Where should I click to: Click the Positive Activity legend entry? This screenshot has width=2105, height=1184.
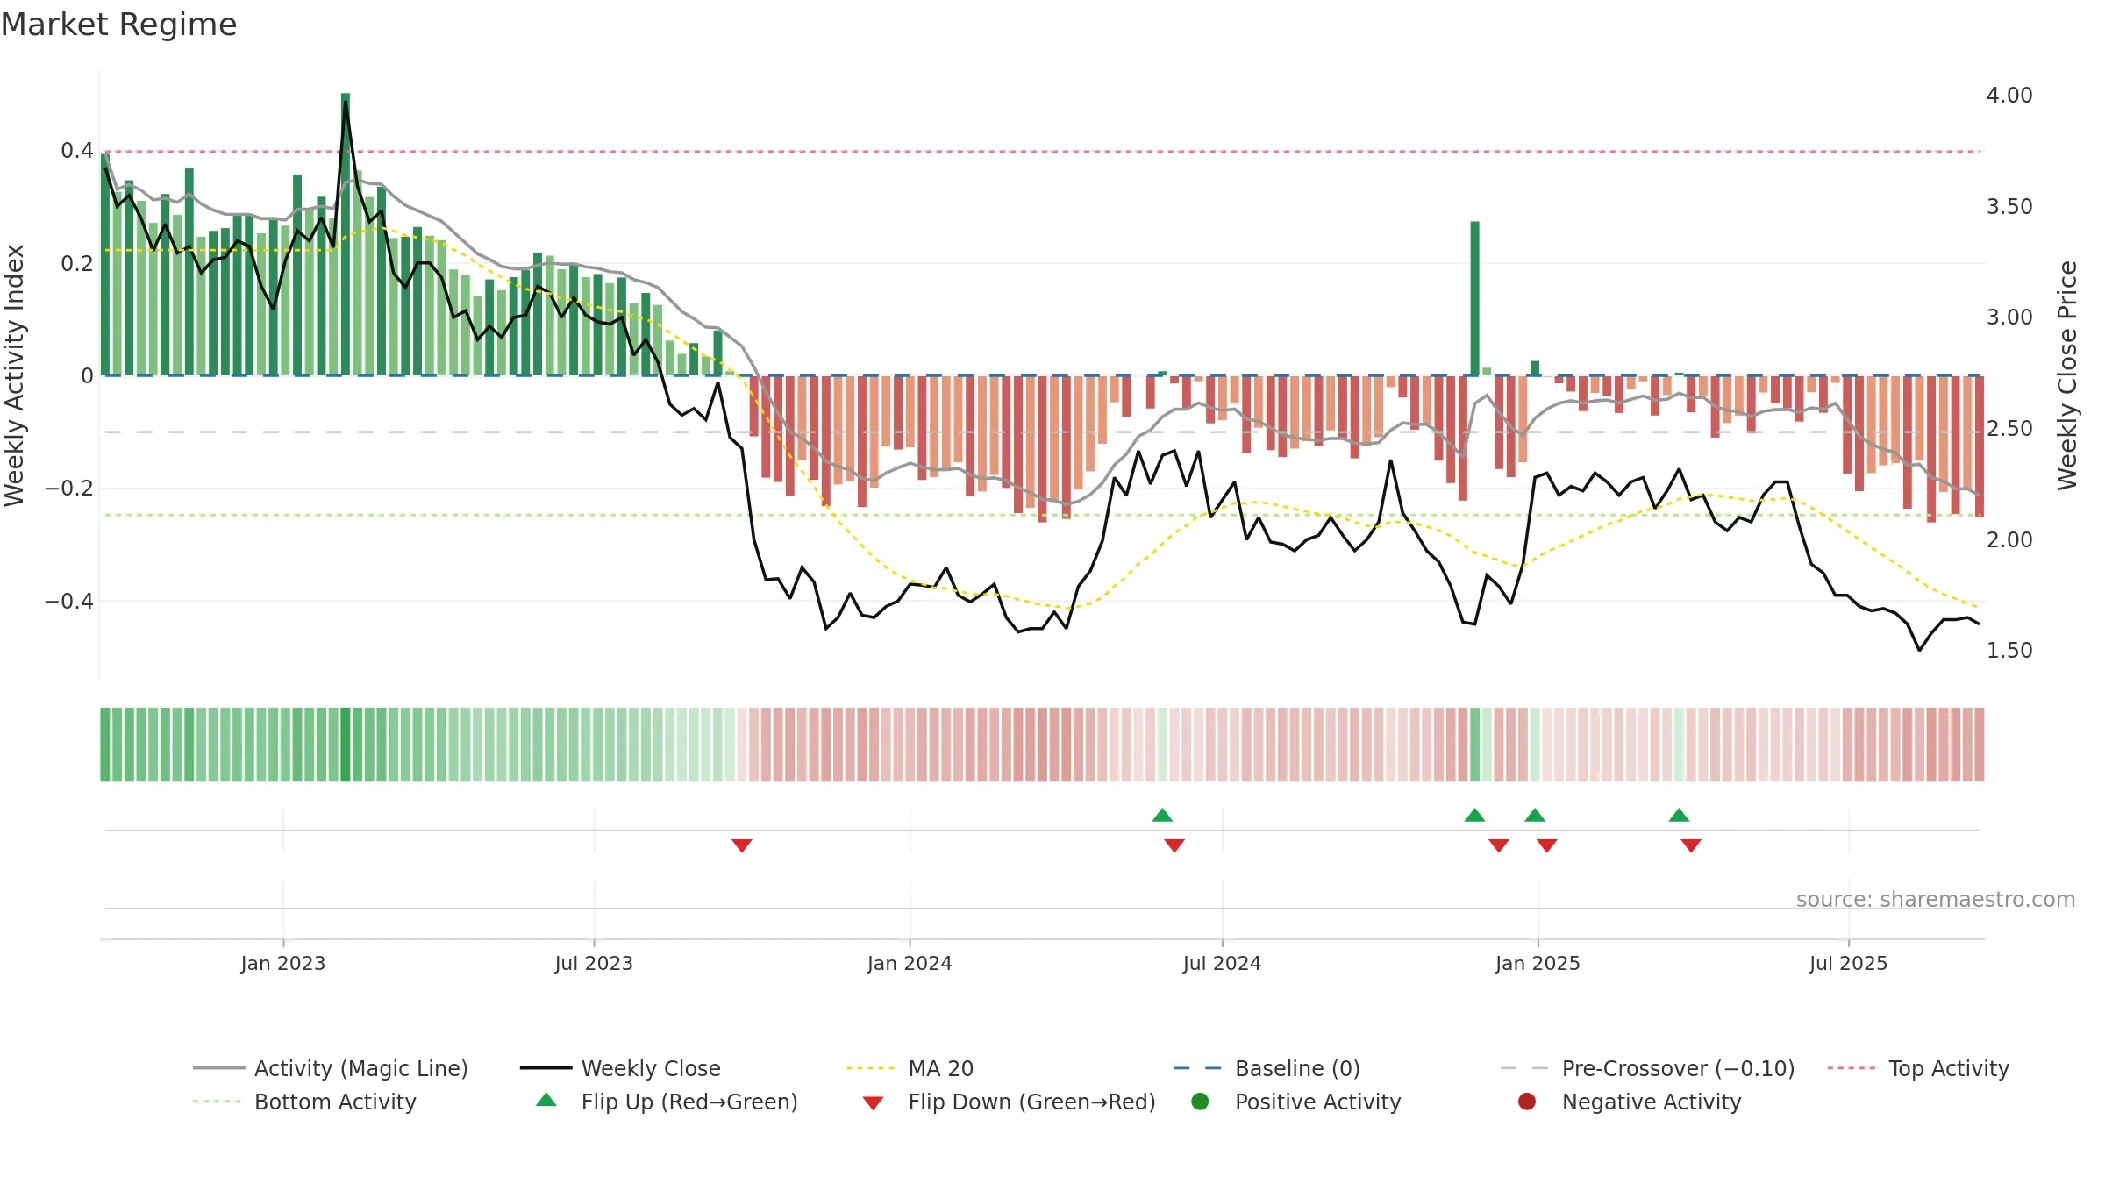[x=1296, y=1102]
